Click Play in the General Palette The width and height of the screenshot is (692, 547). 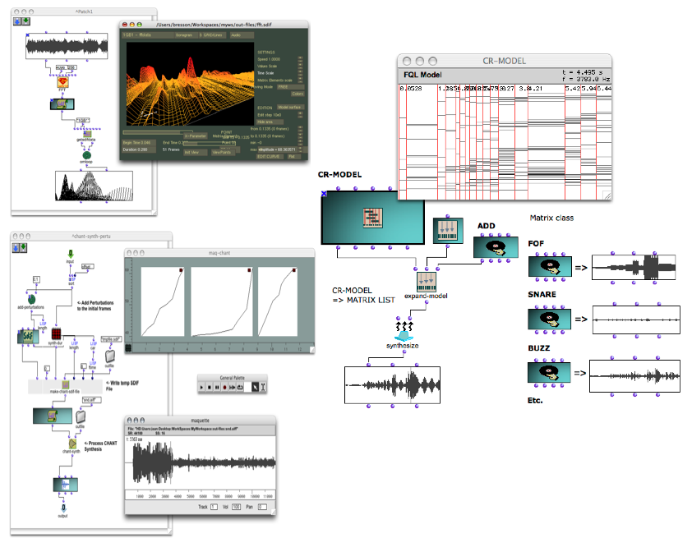tap(201, 388)
